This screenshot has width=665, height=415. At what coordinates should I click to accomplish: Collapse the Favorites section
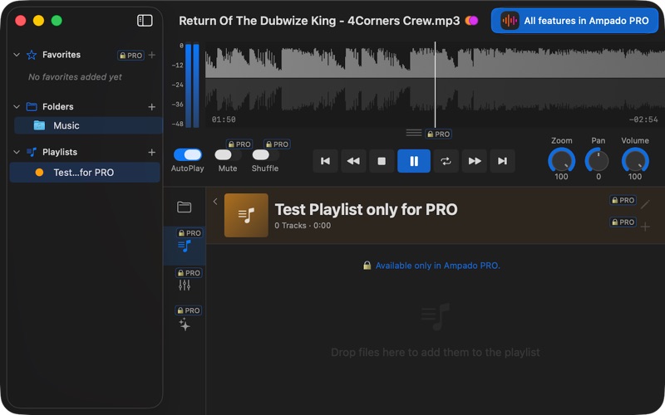(17, 55)
